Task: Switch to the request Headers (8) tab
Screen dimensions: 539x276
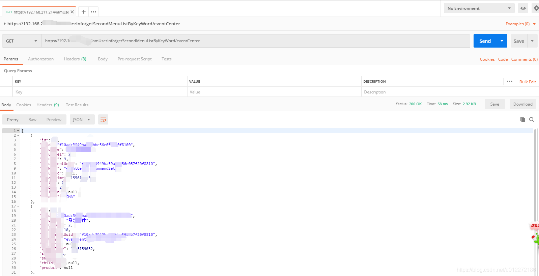Action: (x=75, y=59)
